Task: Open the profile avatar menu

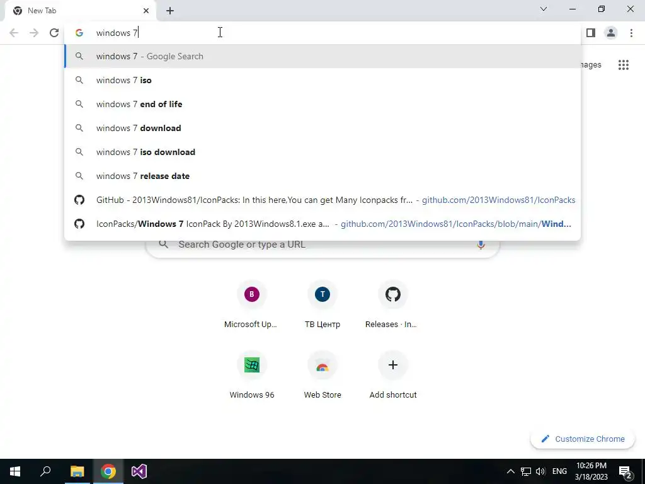Action: pos(611,33)
